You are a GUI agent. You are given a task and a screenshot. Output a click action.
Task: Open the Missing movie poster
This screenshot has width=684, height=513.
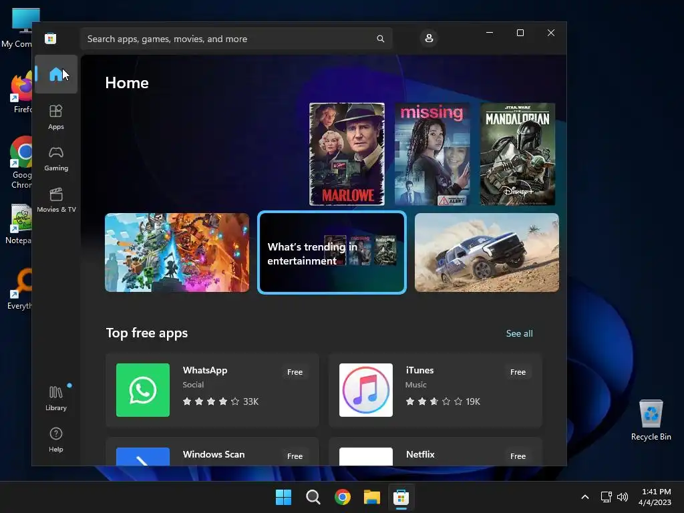tap(432, 154)
